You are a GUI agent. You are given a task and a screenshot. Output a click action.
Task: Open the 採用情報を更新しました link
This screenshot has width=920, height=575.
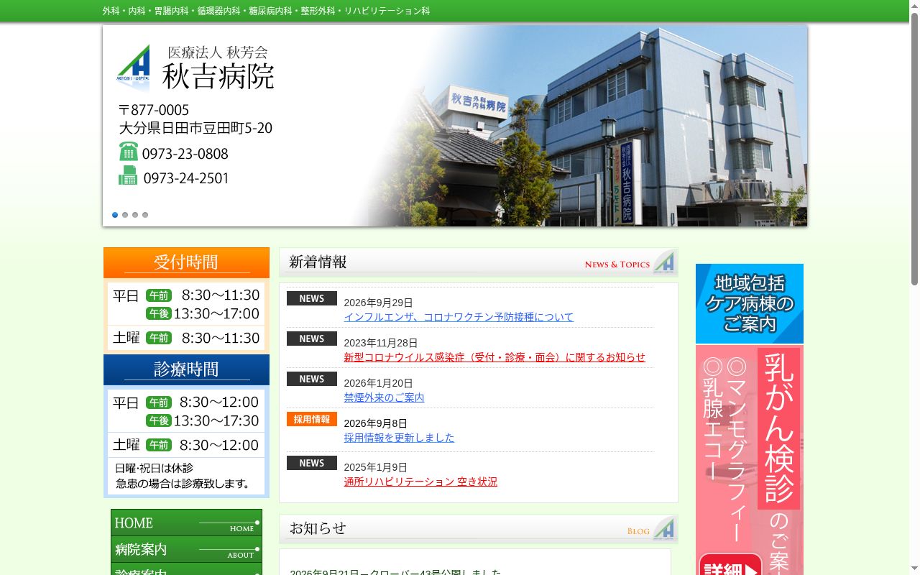(399, 438)
